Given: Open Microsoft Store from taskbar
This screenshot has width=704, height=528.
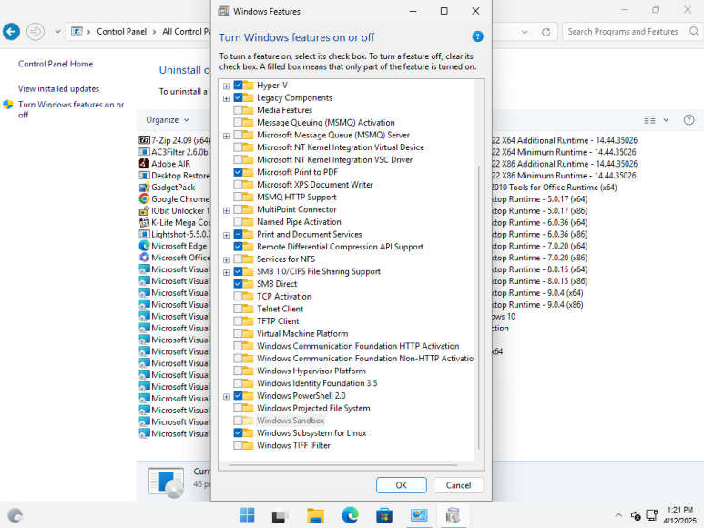Looking at the screenshot, I should 384,516.
